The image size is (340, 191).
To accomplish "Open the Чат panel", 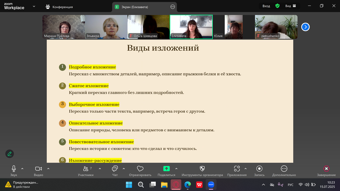I will [115, 169].
